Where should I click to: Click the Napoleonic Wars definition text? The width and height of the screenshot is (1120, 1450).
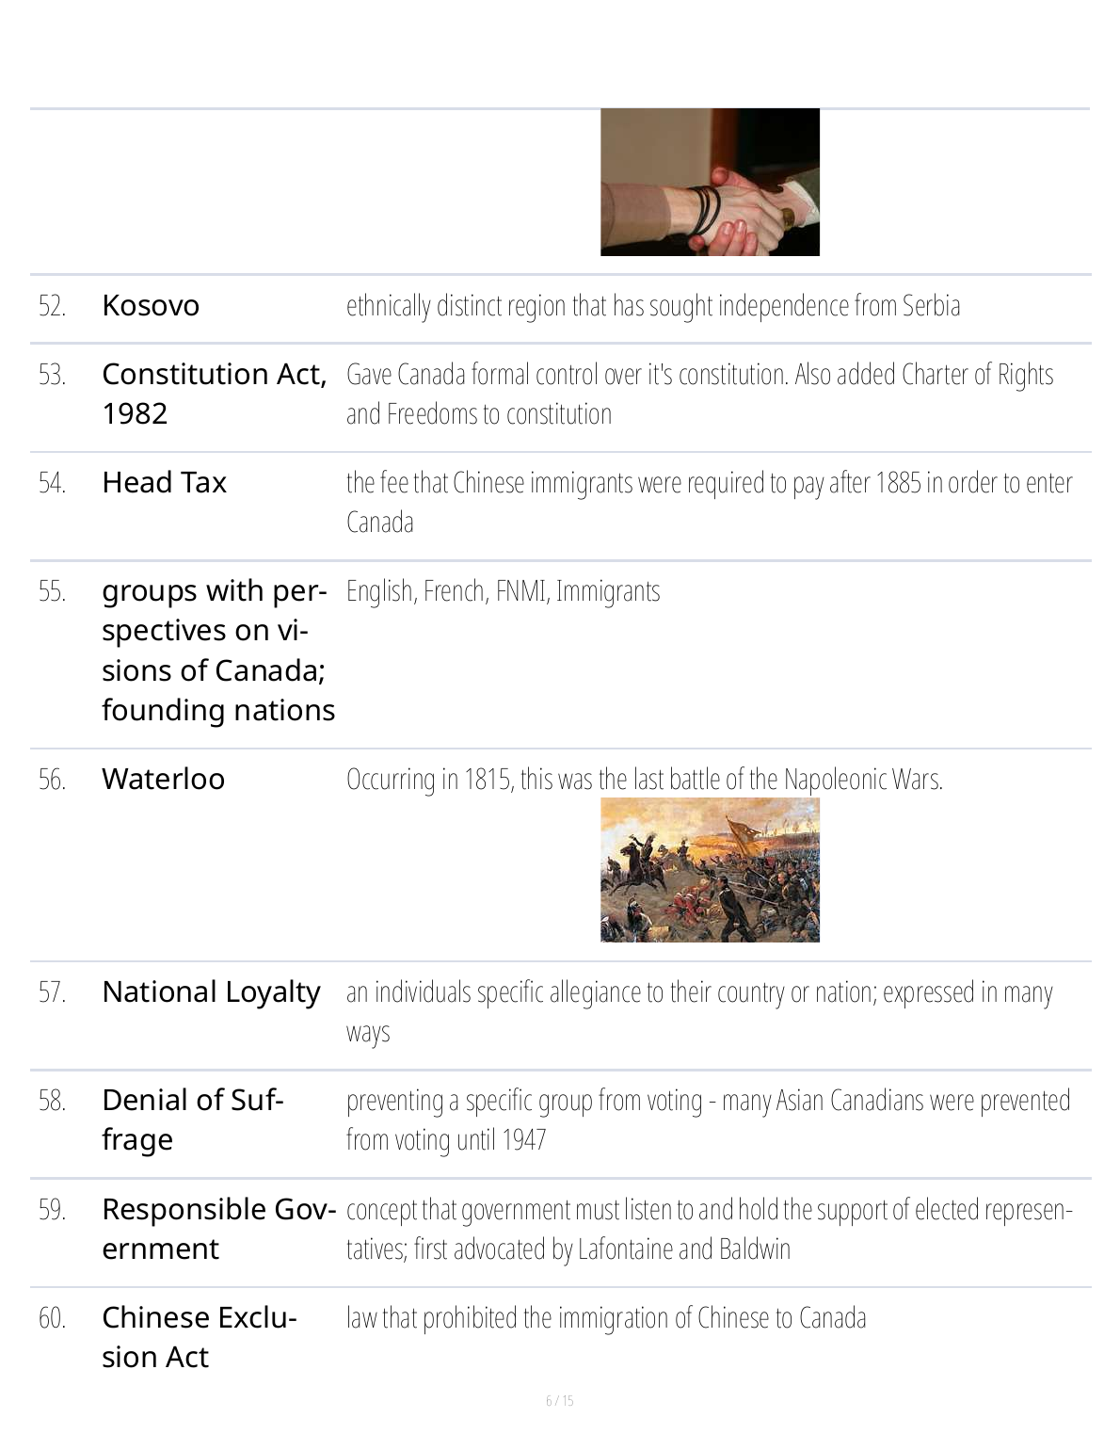(644, 780)
